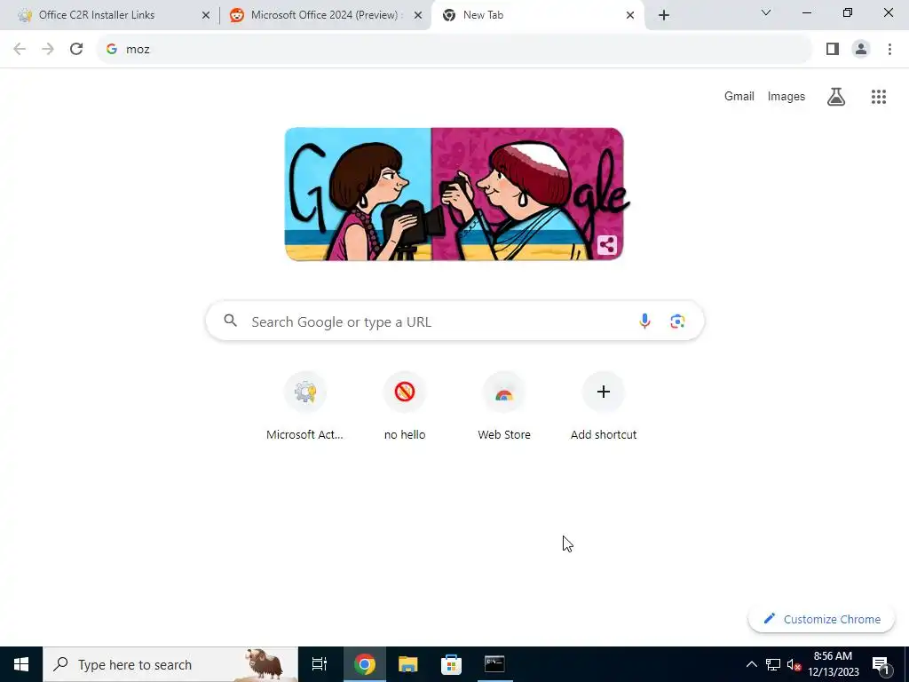Open the tab search dropdown arrow
This screenshot has width=909, height=682.
coord(766,12)
